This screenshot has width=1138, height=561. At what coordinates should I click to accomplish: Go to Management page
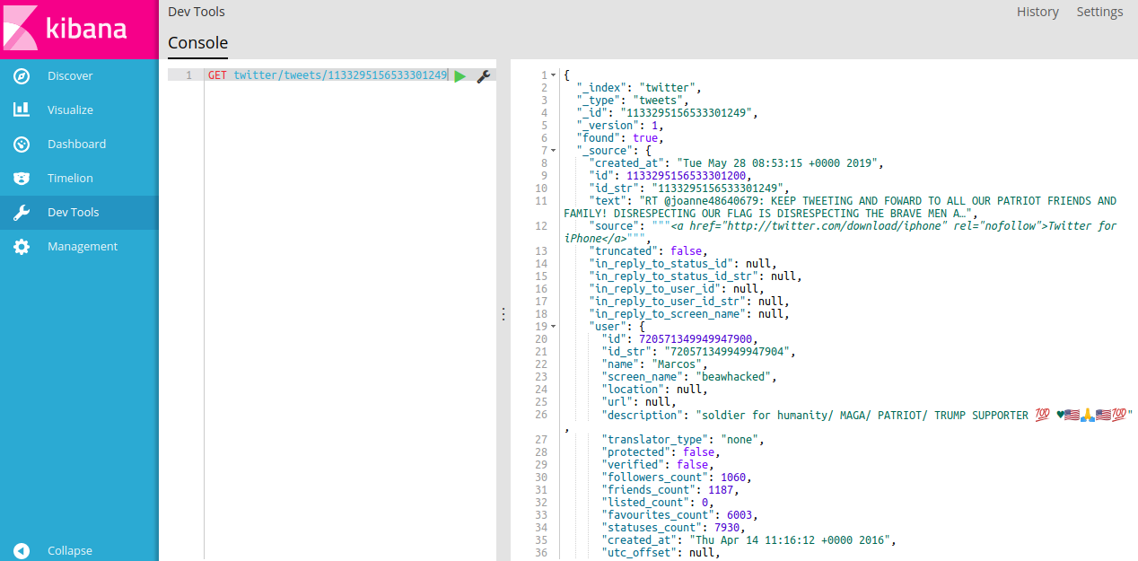(83, 247)
